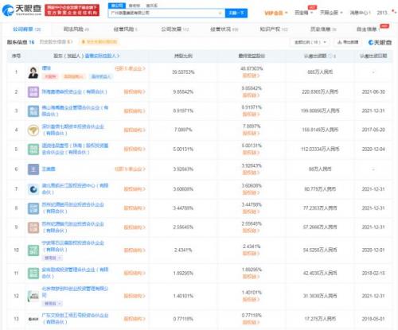Click the export data button above the table

348,42
